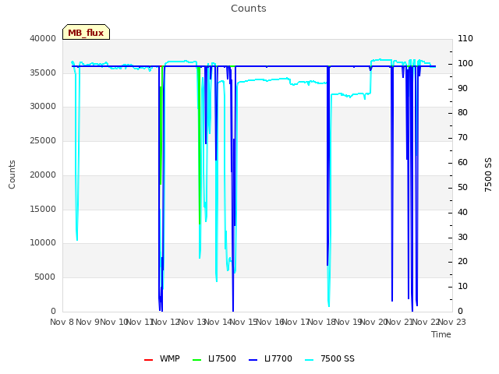Click the 30000 left axis tick

click(43, 107)
